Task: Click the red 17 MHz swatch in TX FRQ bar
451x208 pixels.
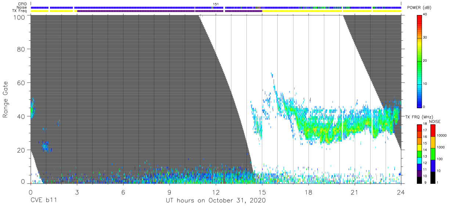Action: (x=419, y=128)
